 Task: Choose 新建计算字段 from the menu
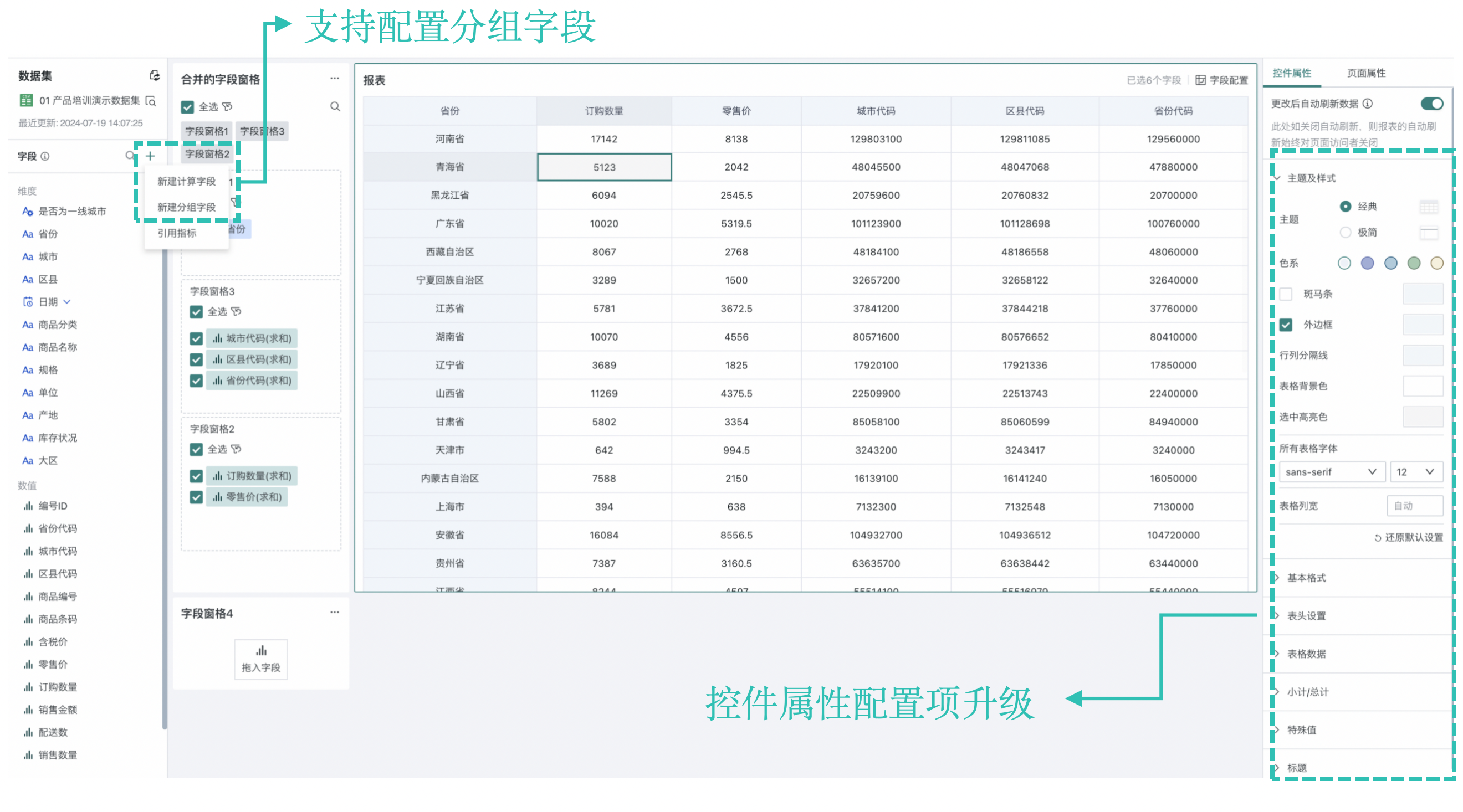[x=186, y=181]
